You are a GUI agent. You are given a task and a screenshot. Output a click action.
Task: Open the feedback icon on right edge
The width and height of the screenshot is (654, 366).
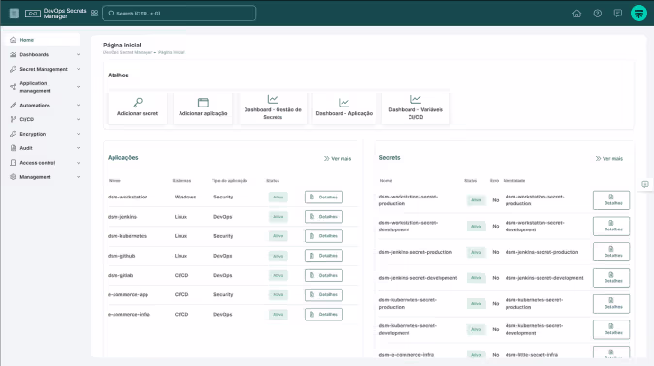coord(645,184)
